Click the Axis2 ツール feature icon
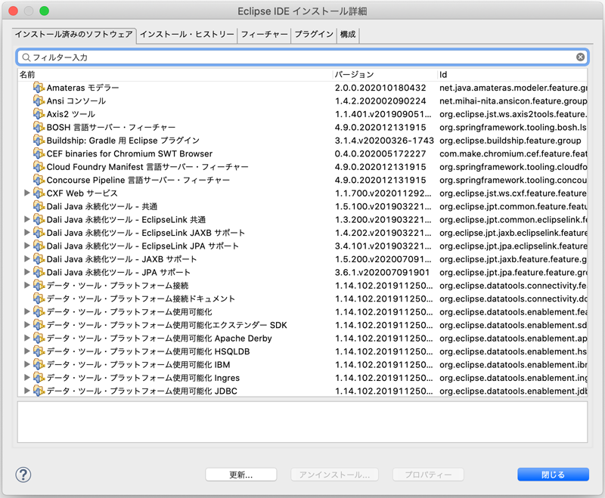 [x=39, y=114]
